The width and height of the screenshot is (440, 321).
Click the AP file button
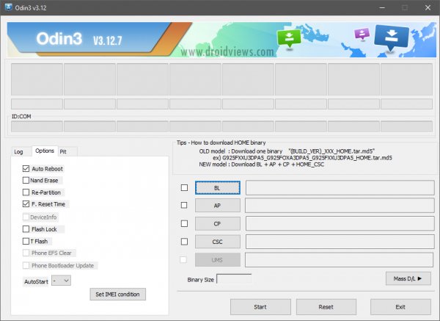pos(218,206)
